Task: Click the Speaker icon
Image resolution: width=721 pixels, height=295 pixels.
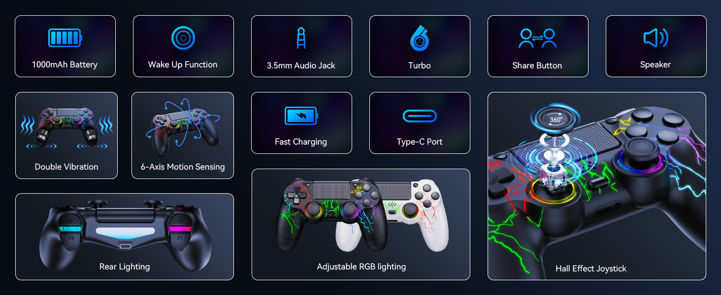Action: coord(655,38)
